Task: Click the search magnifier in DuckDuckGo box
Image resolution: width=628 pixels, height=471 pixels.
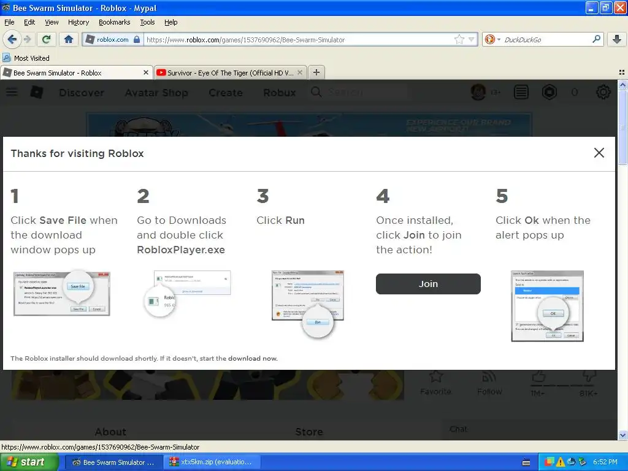Action: click(x=596, y=39)
